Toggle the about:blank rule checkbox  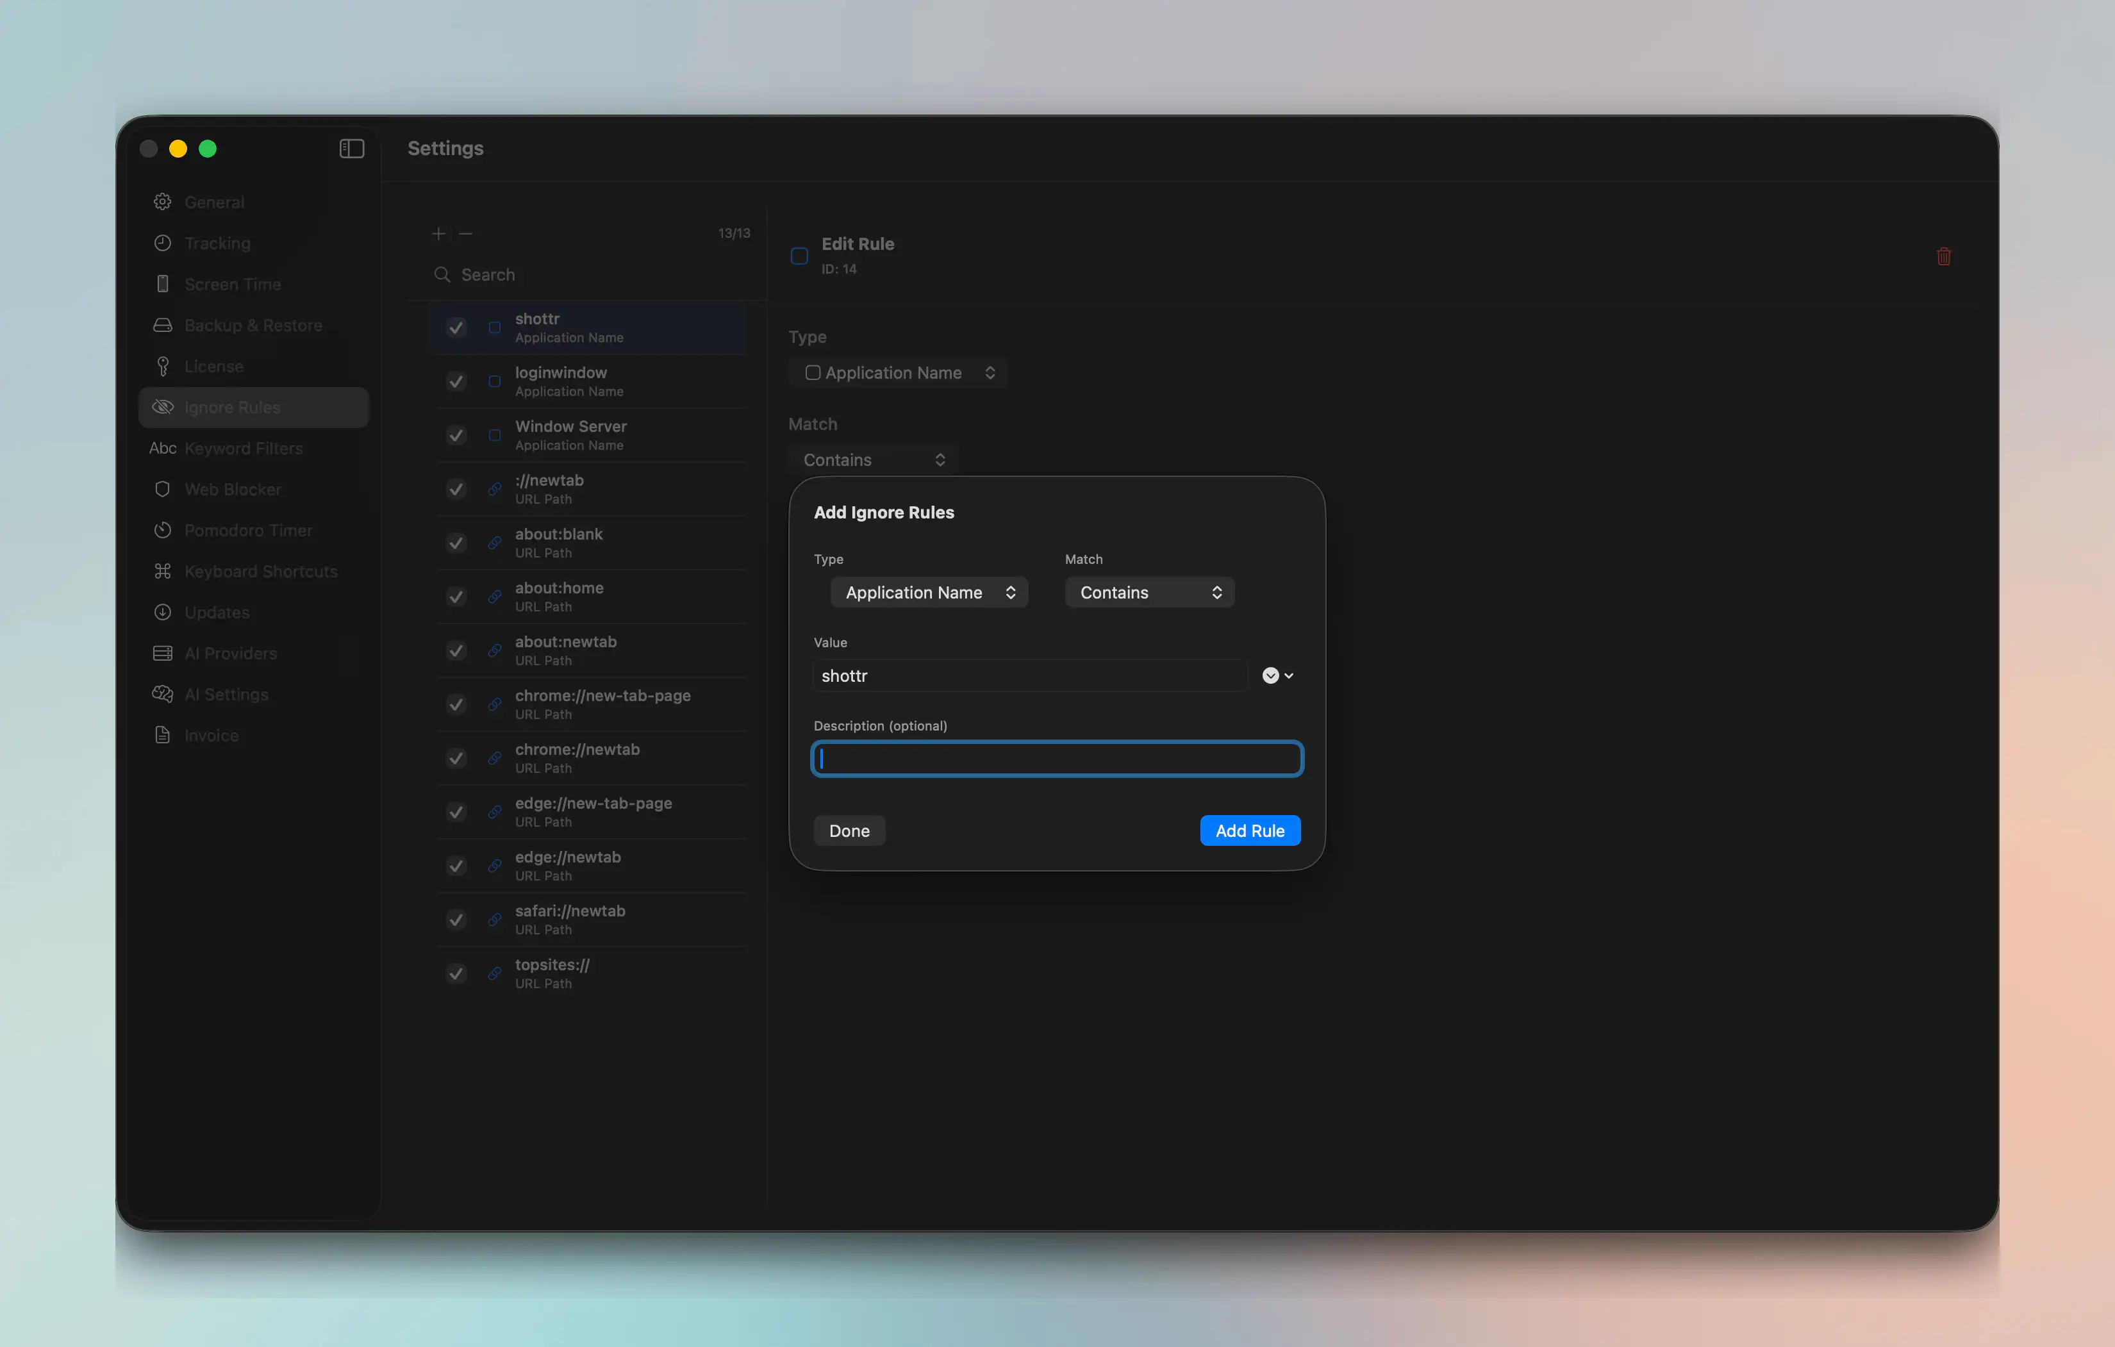(456, 543)
